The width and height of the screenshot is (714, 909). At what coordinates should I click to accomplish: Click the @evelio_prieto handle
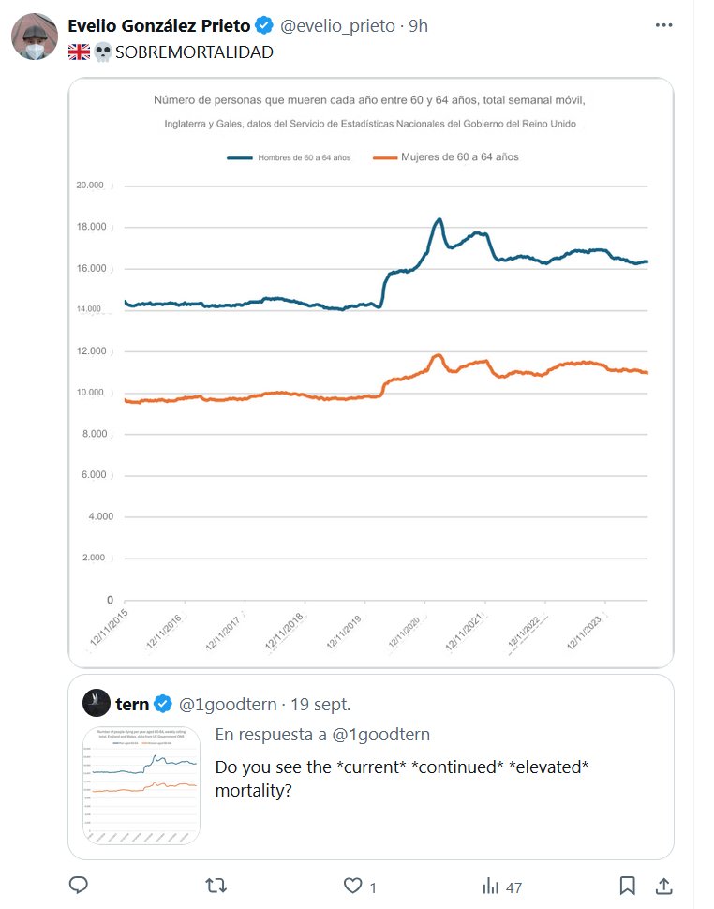(337, 26)
